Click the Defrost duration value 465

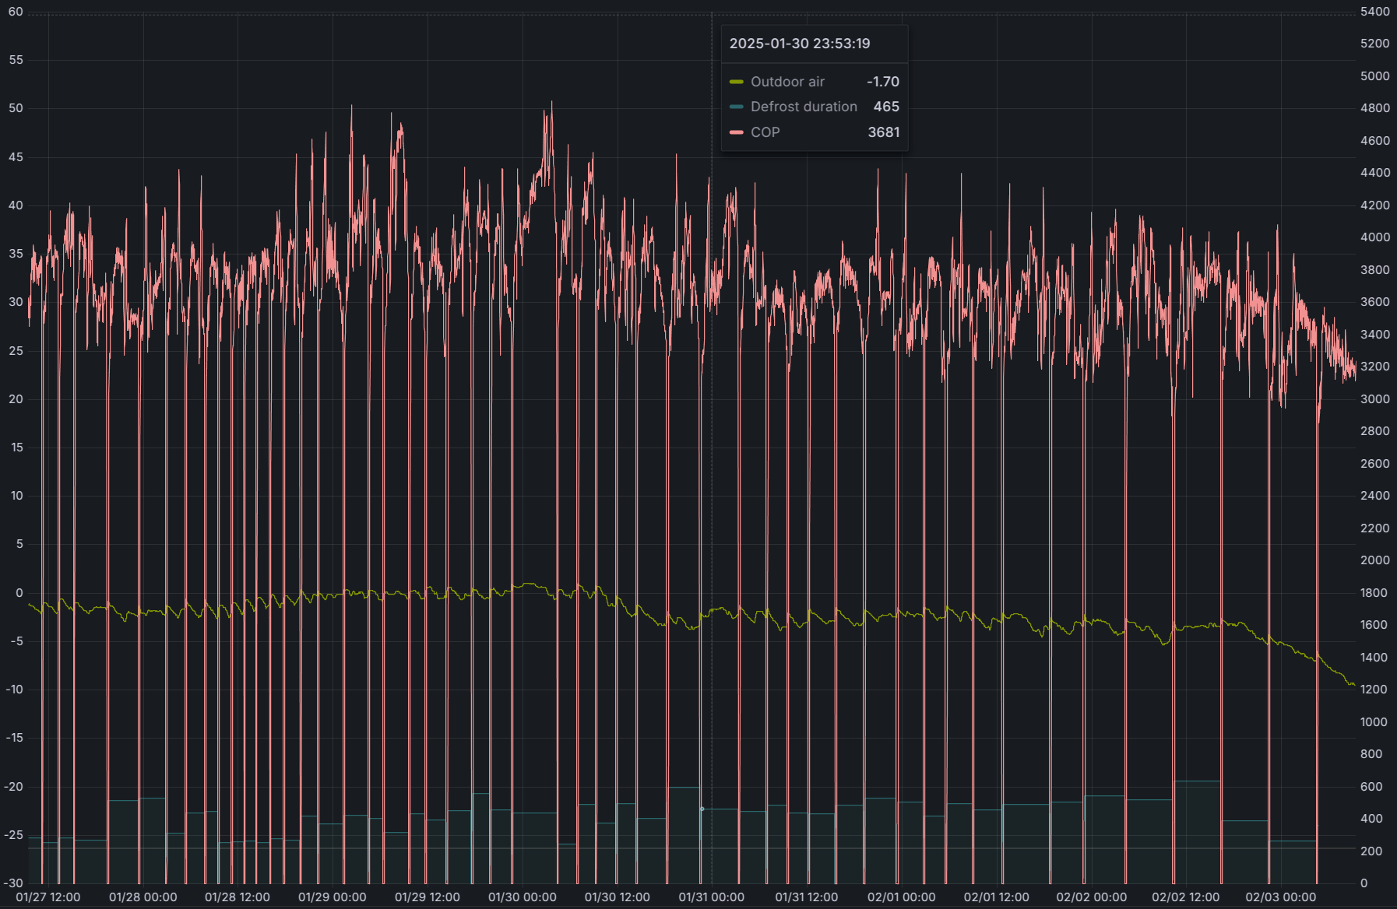(x=885, y=107)
